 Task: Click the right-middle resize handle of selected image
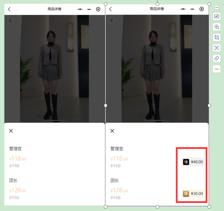point(209,105)
